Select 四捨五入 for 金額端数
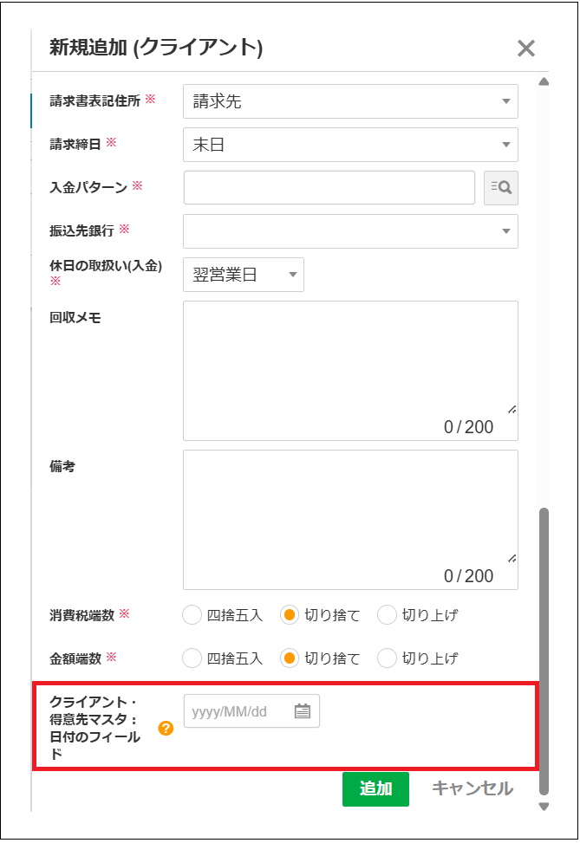 [192, 658]
